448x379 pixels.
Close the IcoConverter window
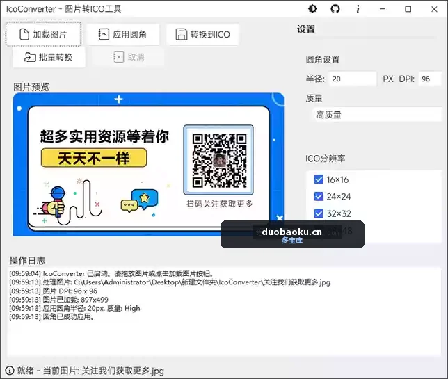point(434,9)
